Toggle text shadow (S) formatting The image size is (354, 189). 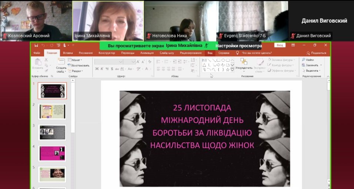coord(112,69)
